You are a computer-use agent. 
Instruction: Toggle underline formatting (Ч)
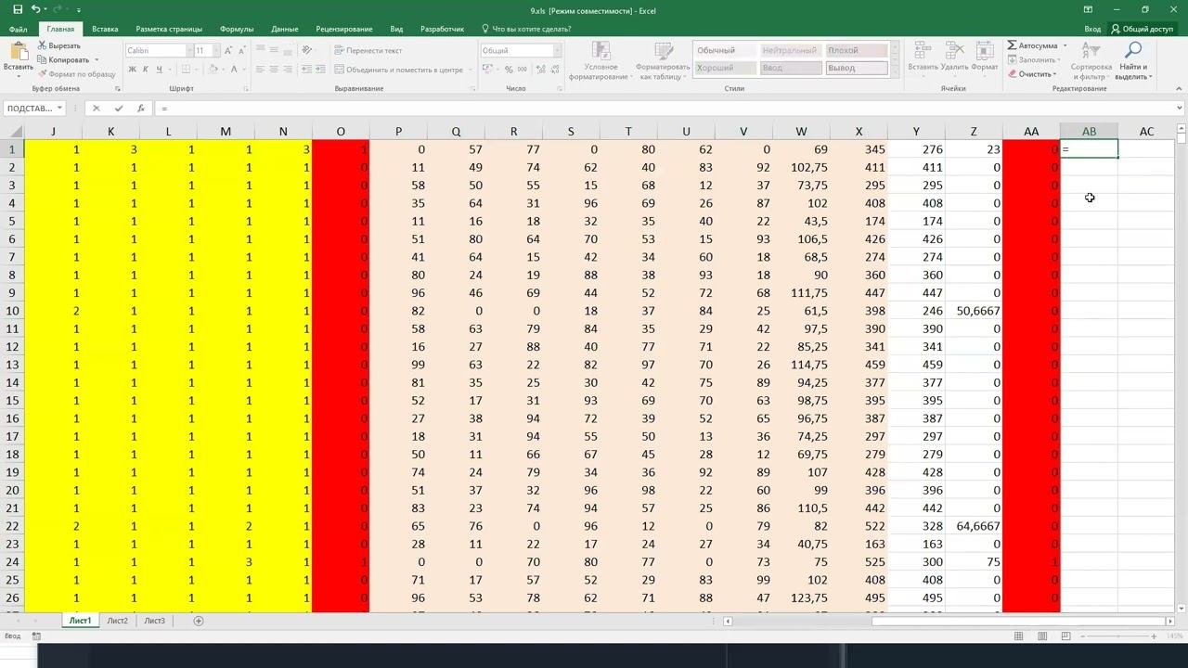160,70
